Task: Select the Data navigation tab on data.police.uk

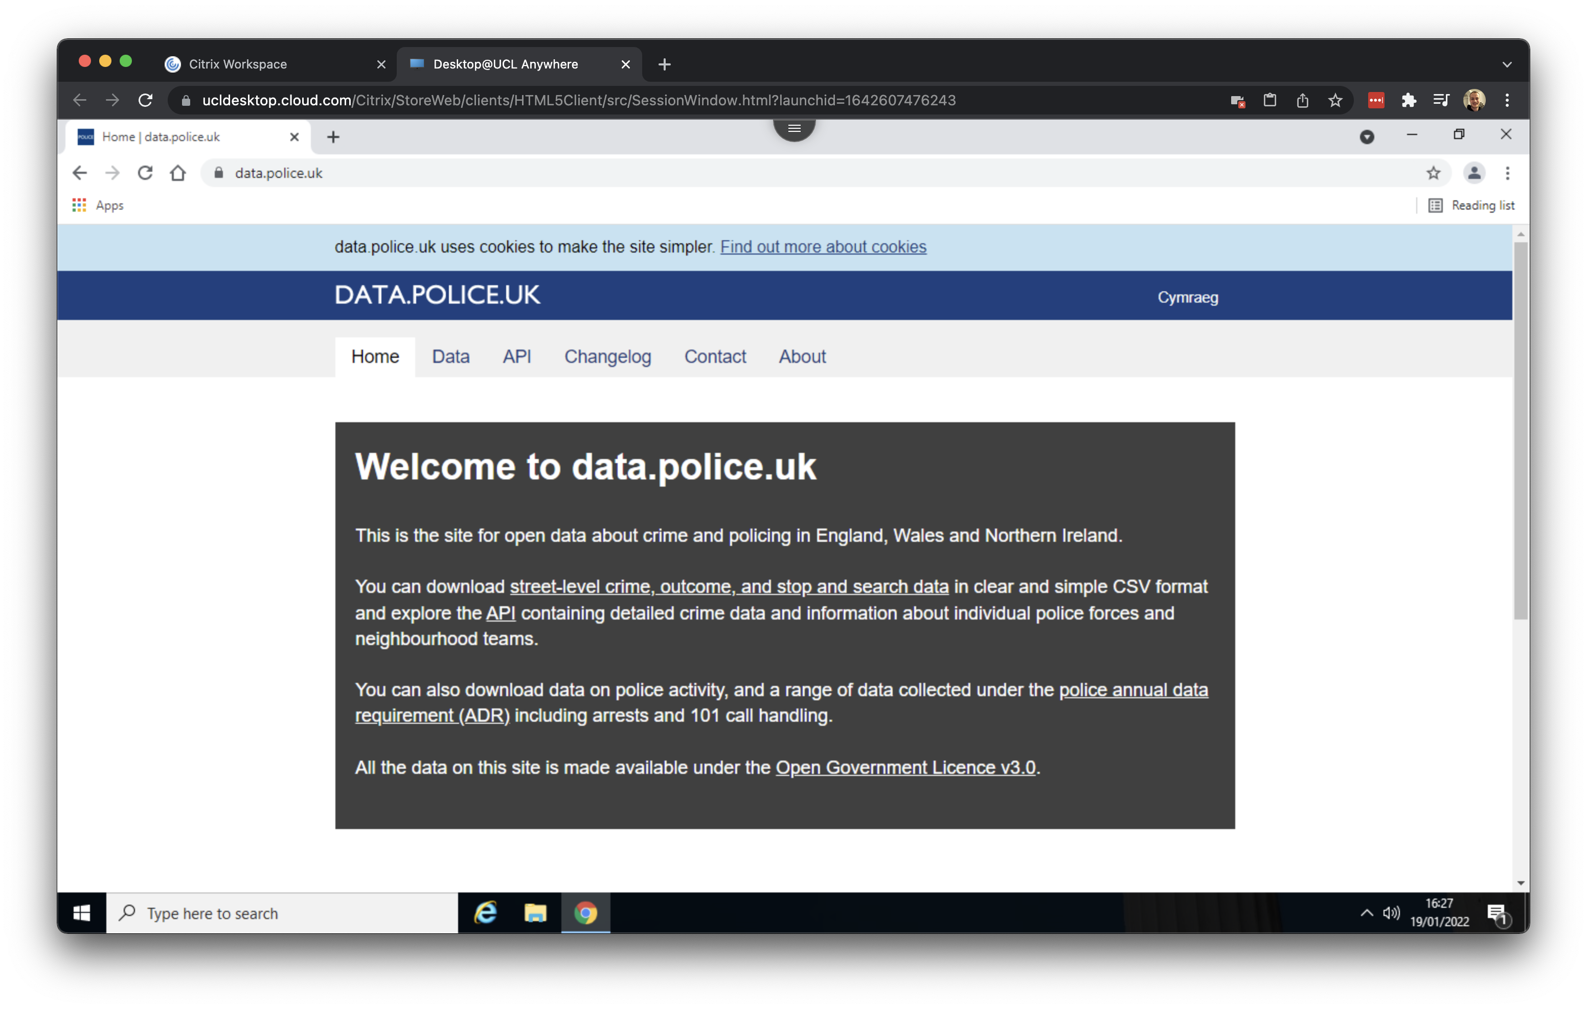Action: (451, 357)
